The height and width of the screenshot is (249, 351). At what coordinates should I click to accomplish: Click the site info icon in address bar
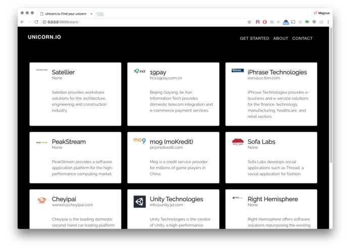(x=44, y=22)
